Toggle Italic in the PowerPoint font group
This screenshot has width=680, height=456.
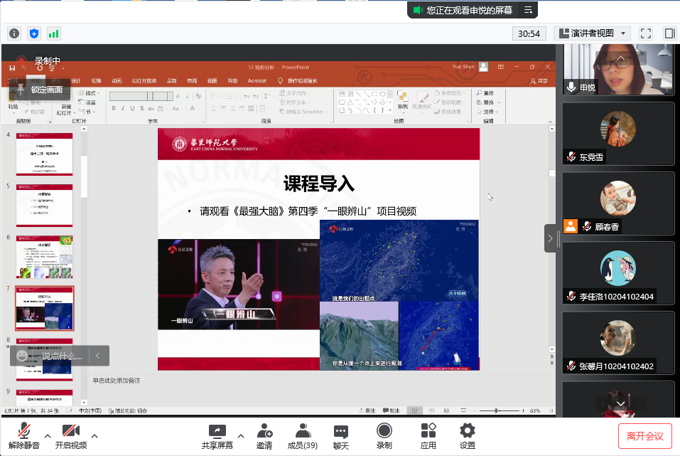pos(123,108)
